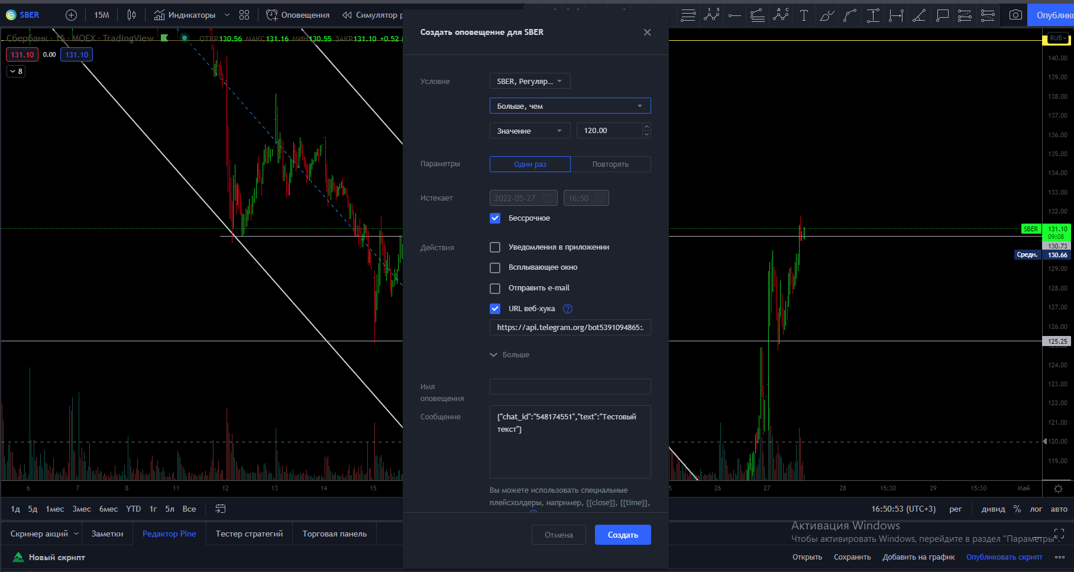This screenshot has width=1074, height=572.
Task: Take a chart snapshot with camera icon
Action: [x=1015, y=15]
